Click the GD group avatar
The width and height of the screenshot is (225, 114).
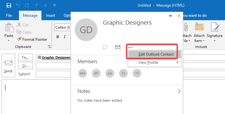point(86,30)
